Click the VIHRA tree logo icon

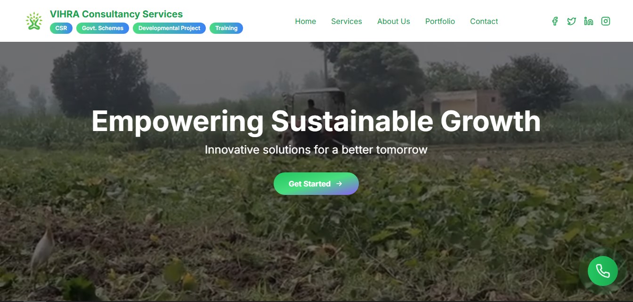(x=34, y=21)
